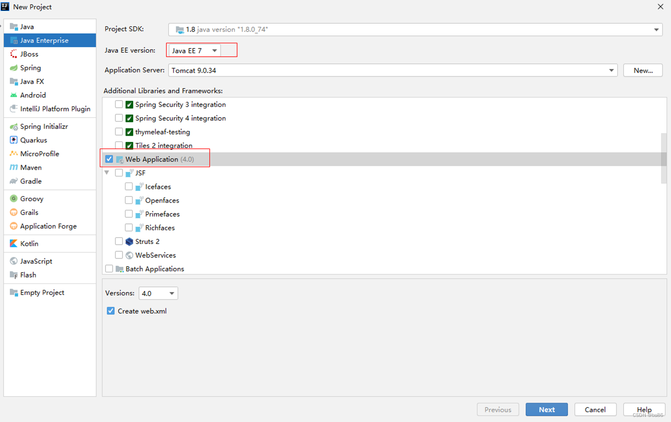Click the Struts 2 icon
This screenshot has height=422, width=671.
(130, 241)
